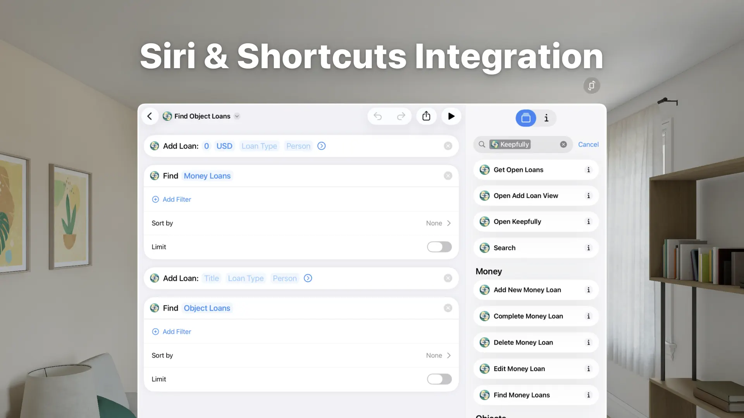This screenshot has width=744, height=418.
Task: Click the undo arrow icon
Action: 378,116
